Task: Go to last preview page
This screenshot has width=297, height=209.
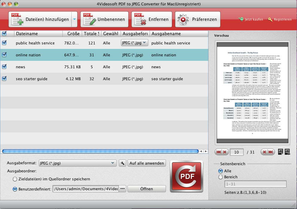Action: pos(271,152)
